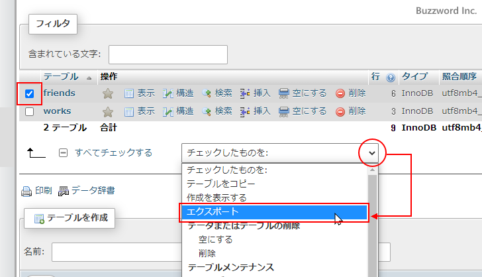Click the printer icon beside 印刷
Viewport: 482px width, 277px height.
[26, 192]
